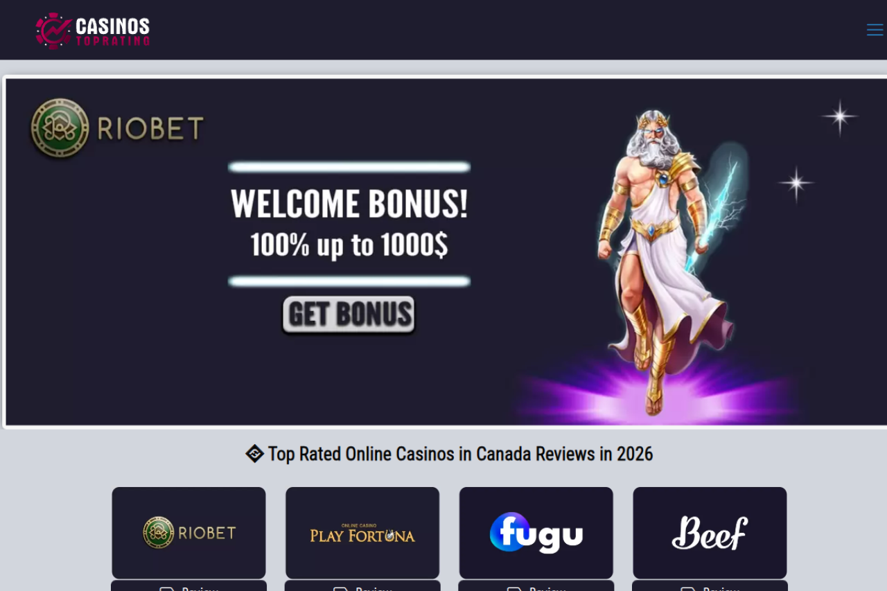Click the diamond icon beside Top Rated heading
The height and width of the screenshot is (591, 887).
(x=254, y=454)
